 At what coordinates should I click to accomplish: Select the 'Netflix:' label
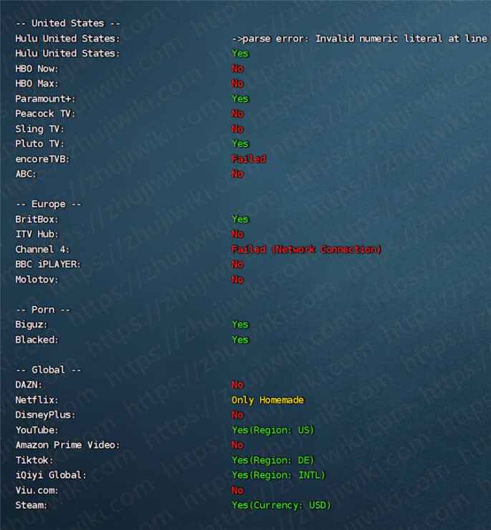point(37,400)
